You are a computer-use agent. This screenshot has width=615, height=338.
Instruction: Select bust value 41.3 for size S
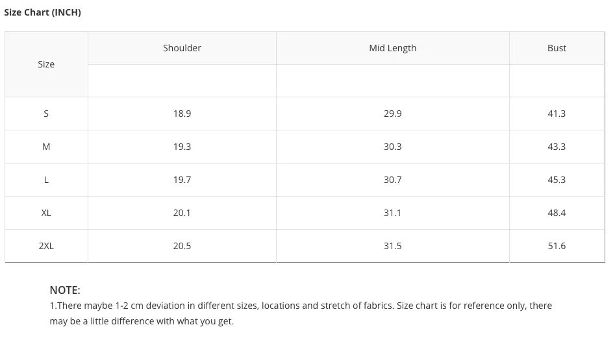tap(557, 114)
